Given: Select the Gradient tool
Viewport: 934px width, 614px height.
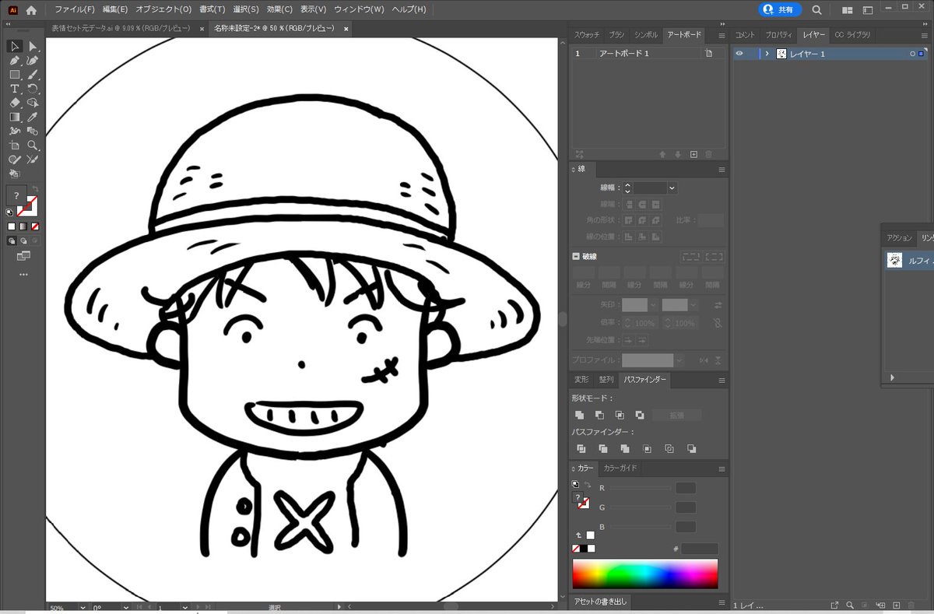Looking at the screenshot, I should (14, 117).
